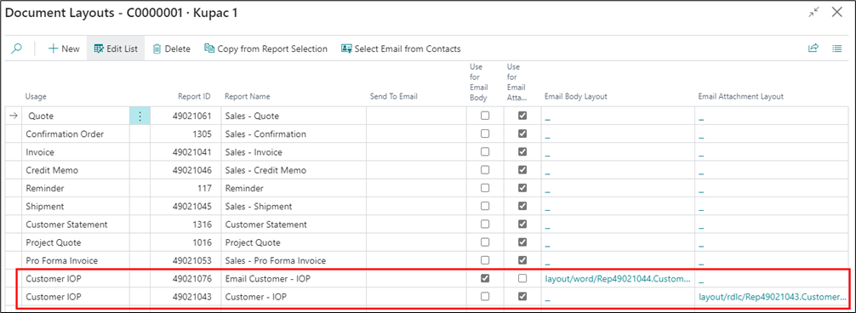Uncheck Email Attachment for Project Quote row
The image size is (856, 313).
[x=522, y=242]
